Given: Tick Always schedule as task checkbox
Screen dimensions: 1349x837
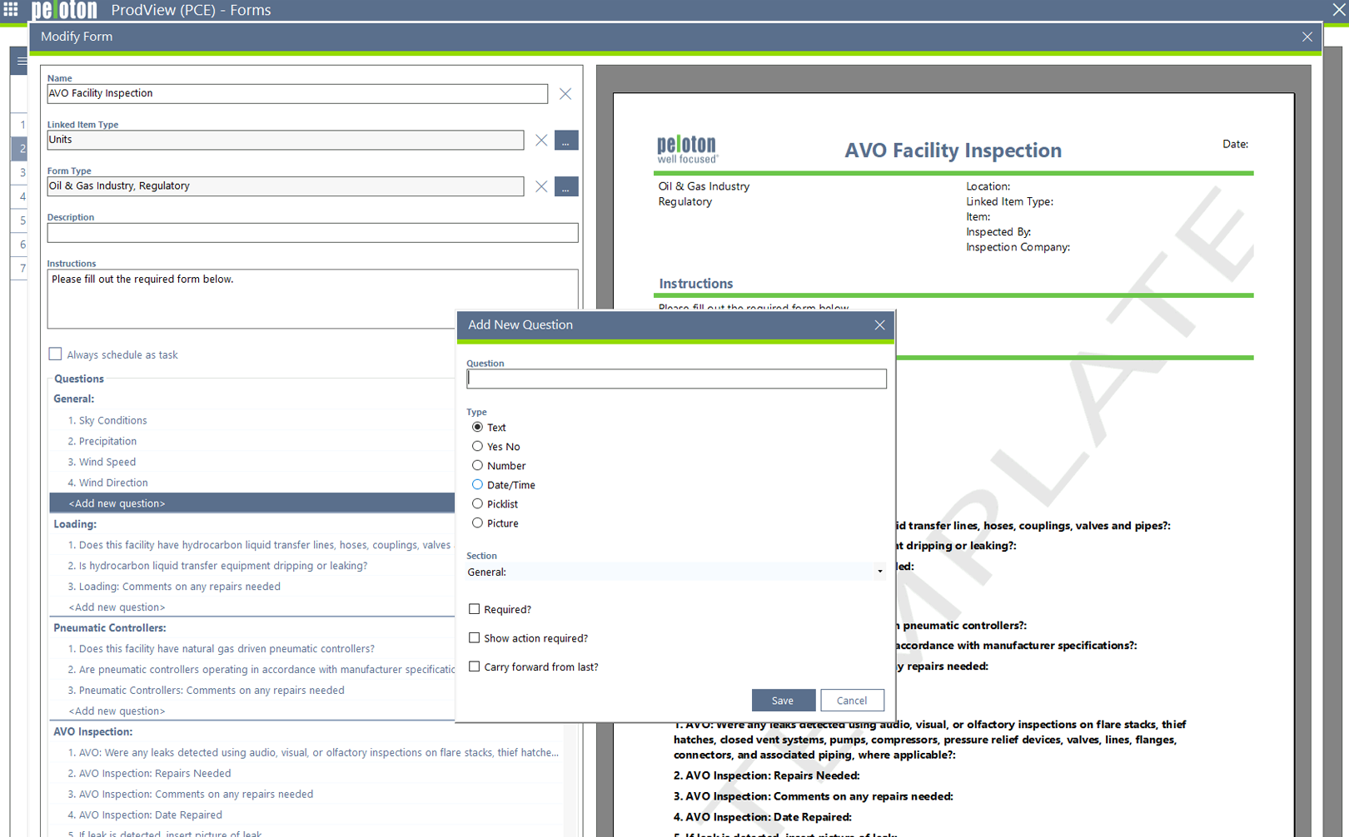Looking at the screenshot, I should (56, 354).
